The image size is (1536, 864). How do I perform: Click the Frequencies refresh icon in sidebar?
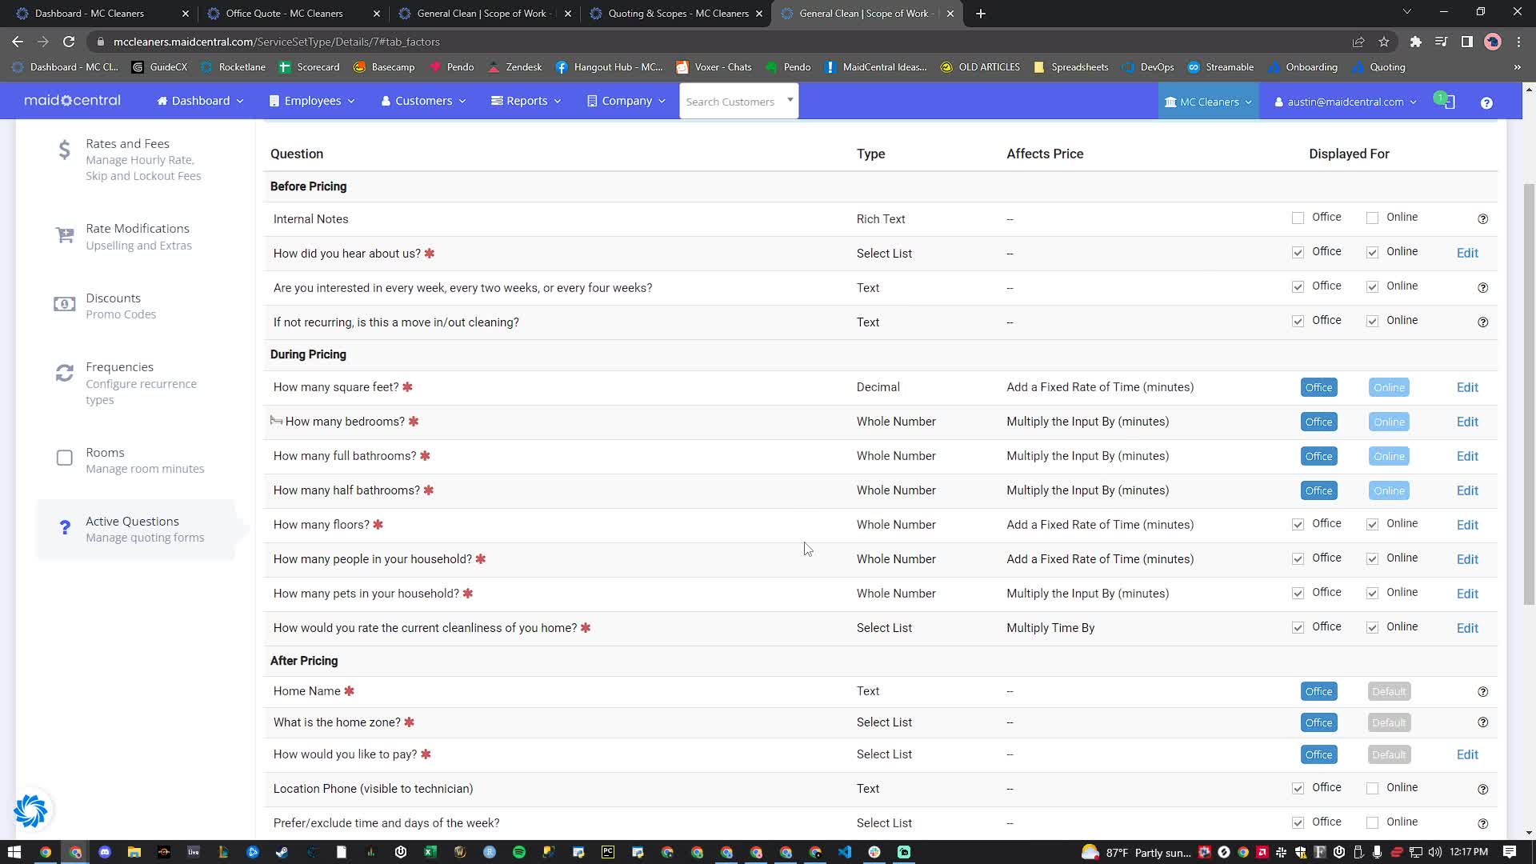tap(64, 373)
